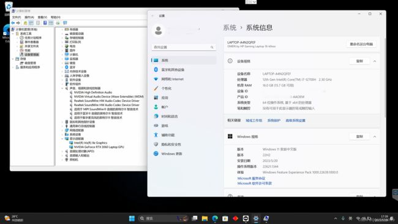Select NVIDIA Virtual Audio Device (Wave Extensible)
The width and height of the screenshot is (398, 224).
pos(108,97)
